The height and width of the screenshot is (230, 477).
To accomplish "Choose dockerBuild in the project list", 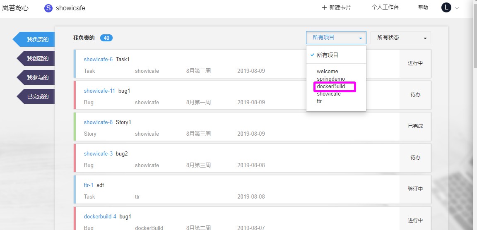I will (x=331, y=86).
